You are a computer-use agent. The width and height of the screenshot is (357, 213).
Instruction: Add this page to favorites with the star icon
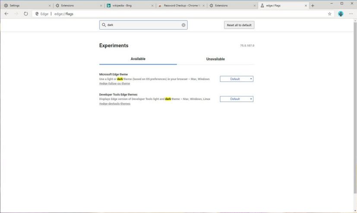point(329,14)
